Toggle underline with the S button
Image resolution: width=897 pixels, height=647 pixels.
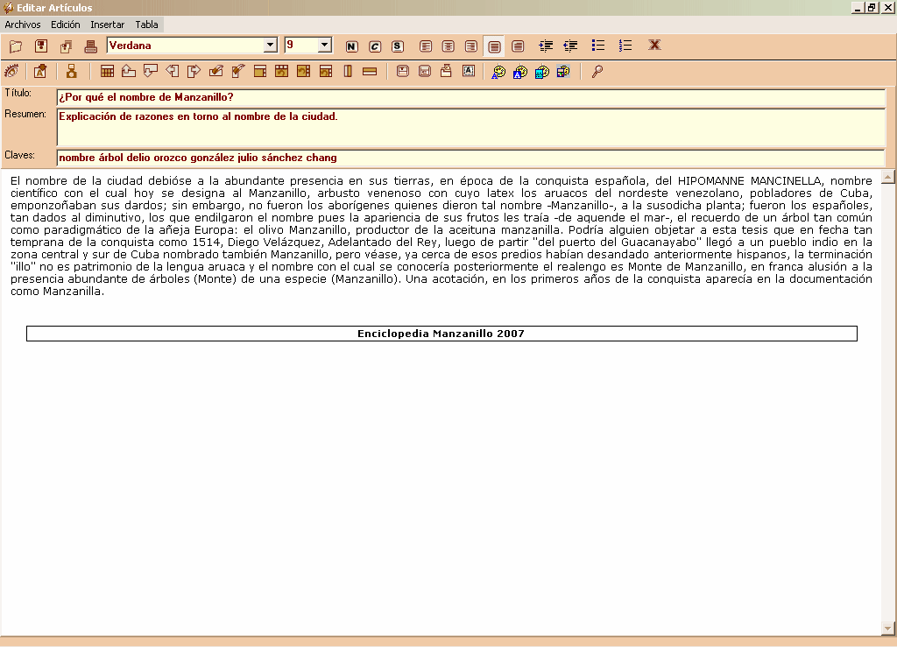(x=397, y=46)
